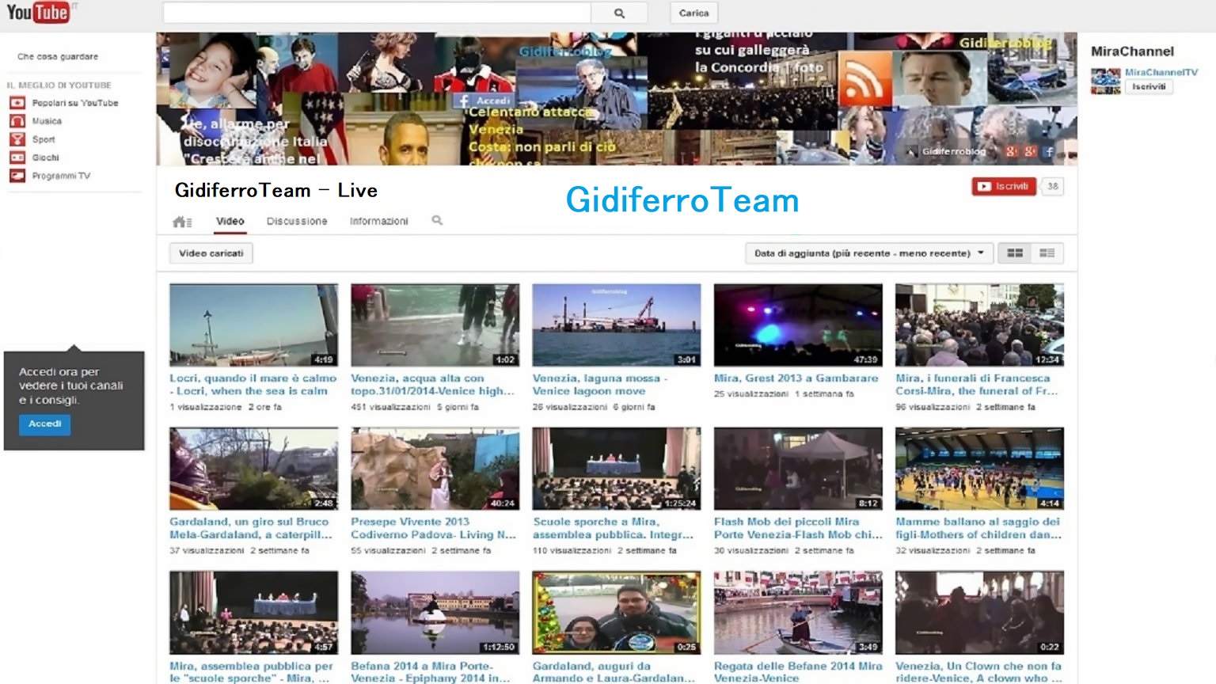
Task: Open Programmi TV sidebar item
Action: [x=50, y=176]
